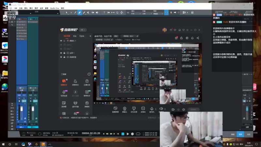Click the record icon beside settings gear

173,109
